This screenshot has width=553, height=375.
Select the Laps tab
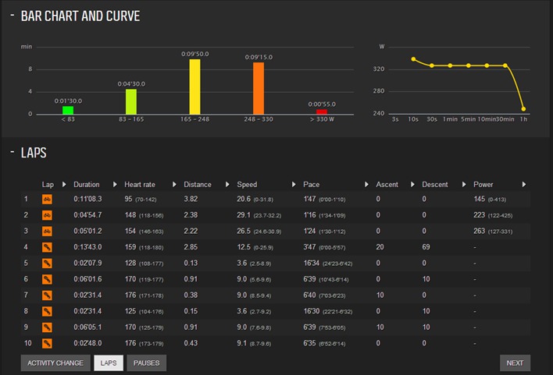click(109, 363)
